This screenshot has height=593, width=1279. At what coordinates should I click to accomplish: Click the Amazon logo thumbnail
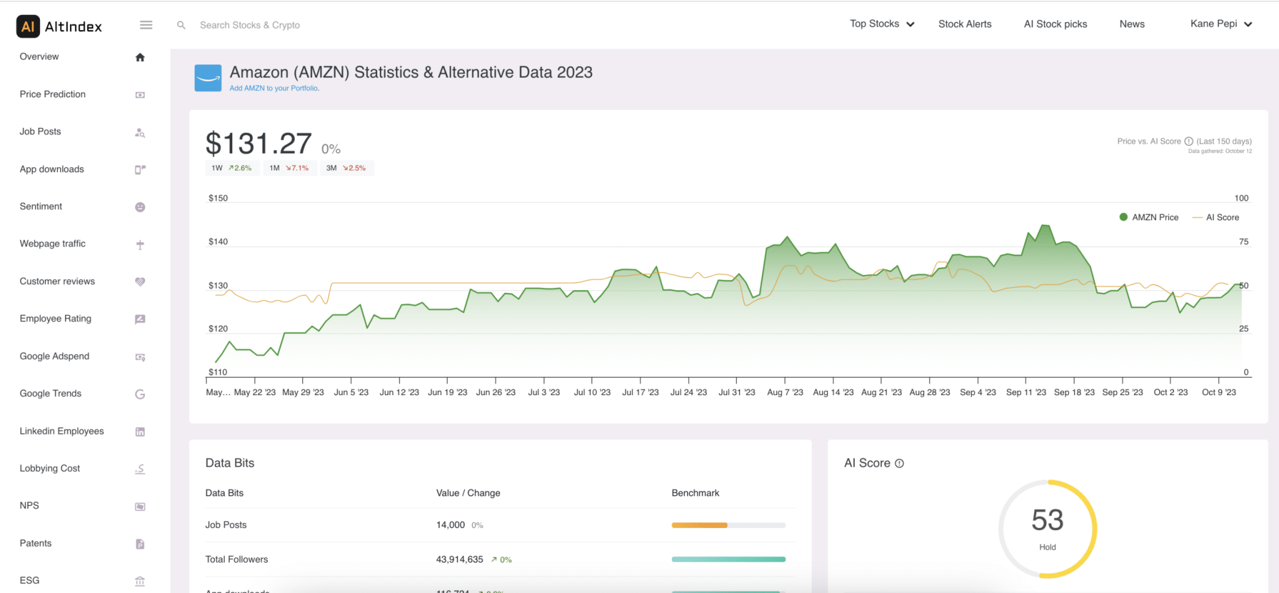tap(208, 78)
